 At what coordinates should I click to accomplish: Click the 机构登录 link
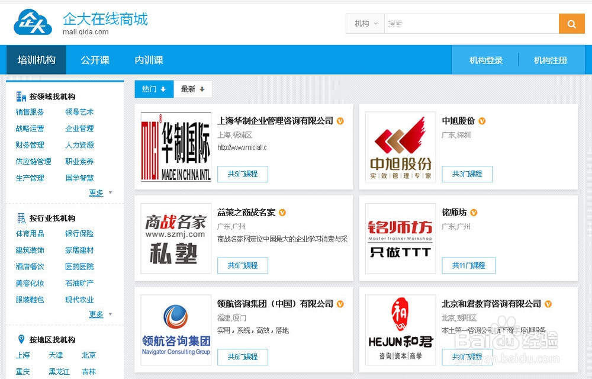click(484, 60)
